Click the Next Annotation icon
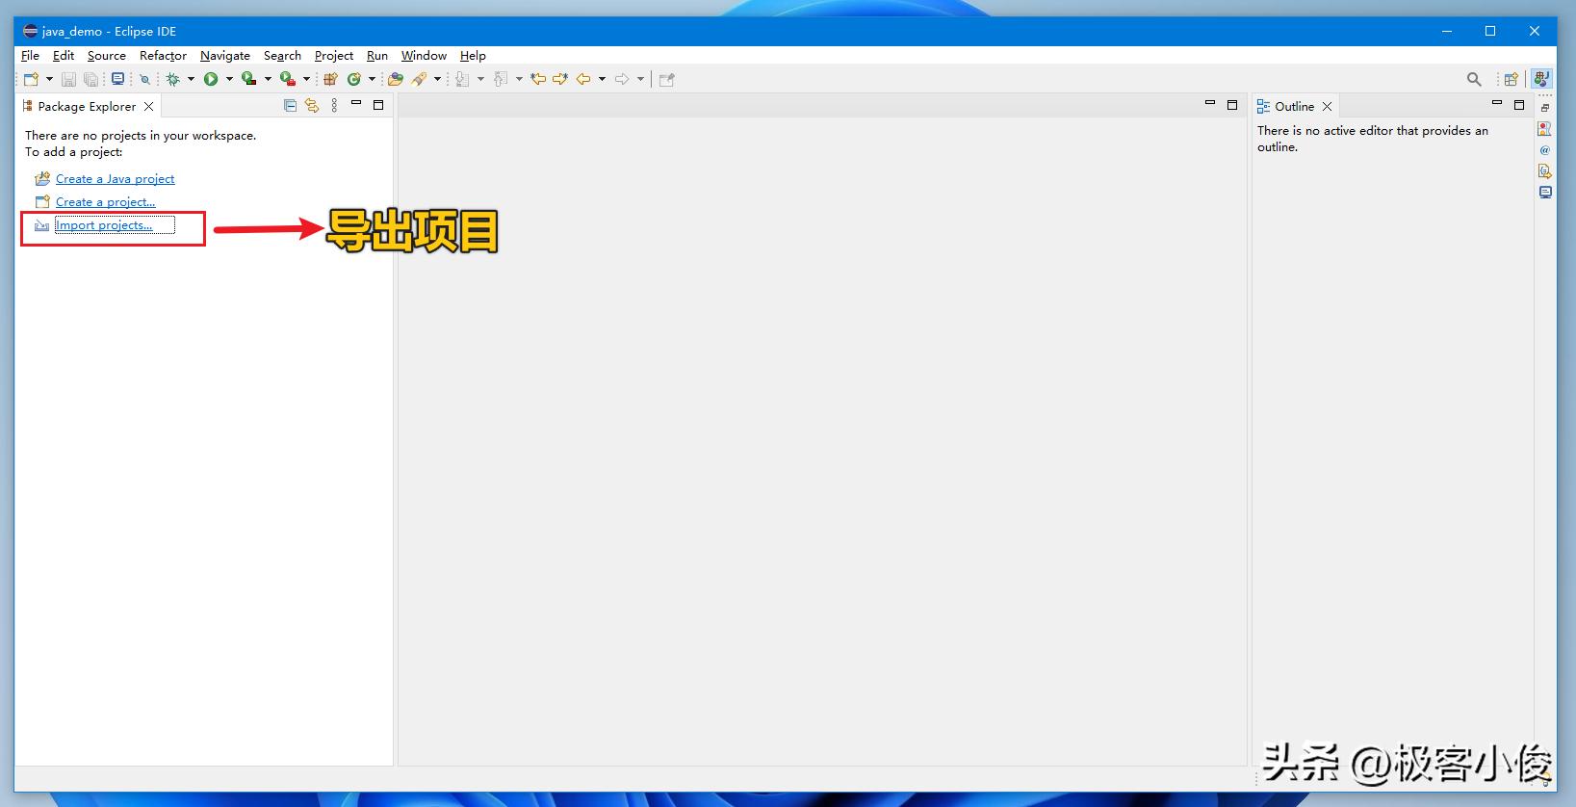 pos(462,79)
